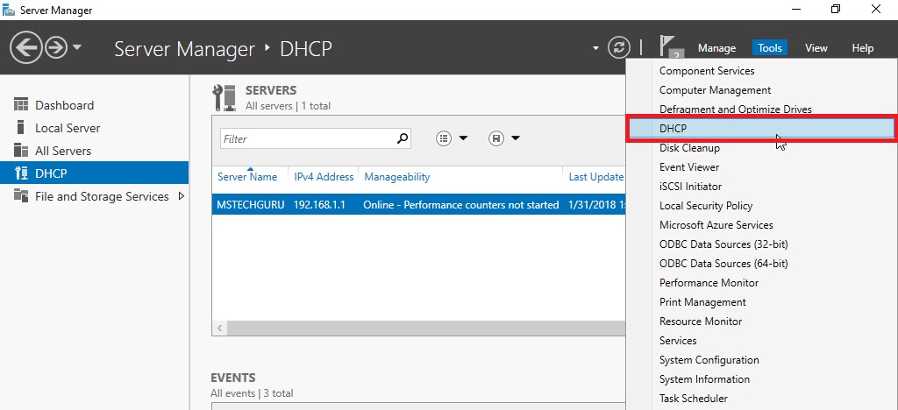This screenshot has width=898, height=410.
Task: Choose Computer Management from Tools menu
Action: (x=715, y=90)
